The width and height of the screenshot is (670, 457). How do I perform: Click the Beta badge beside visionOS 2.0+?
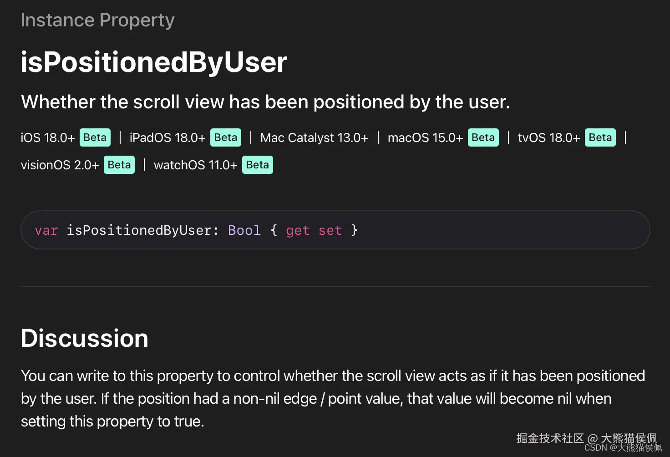pos(119,165)
